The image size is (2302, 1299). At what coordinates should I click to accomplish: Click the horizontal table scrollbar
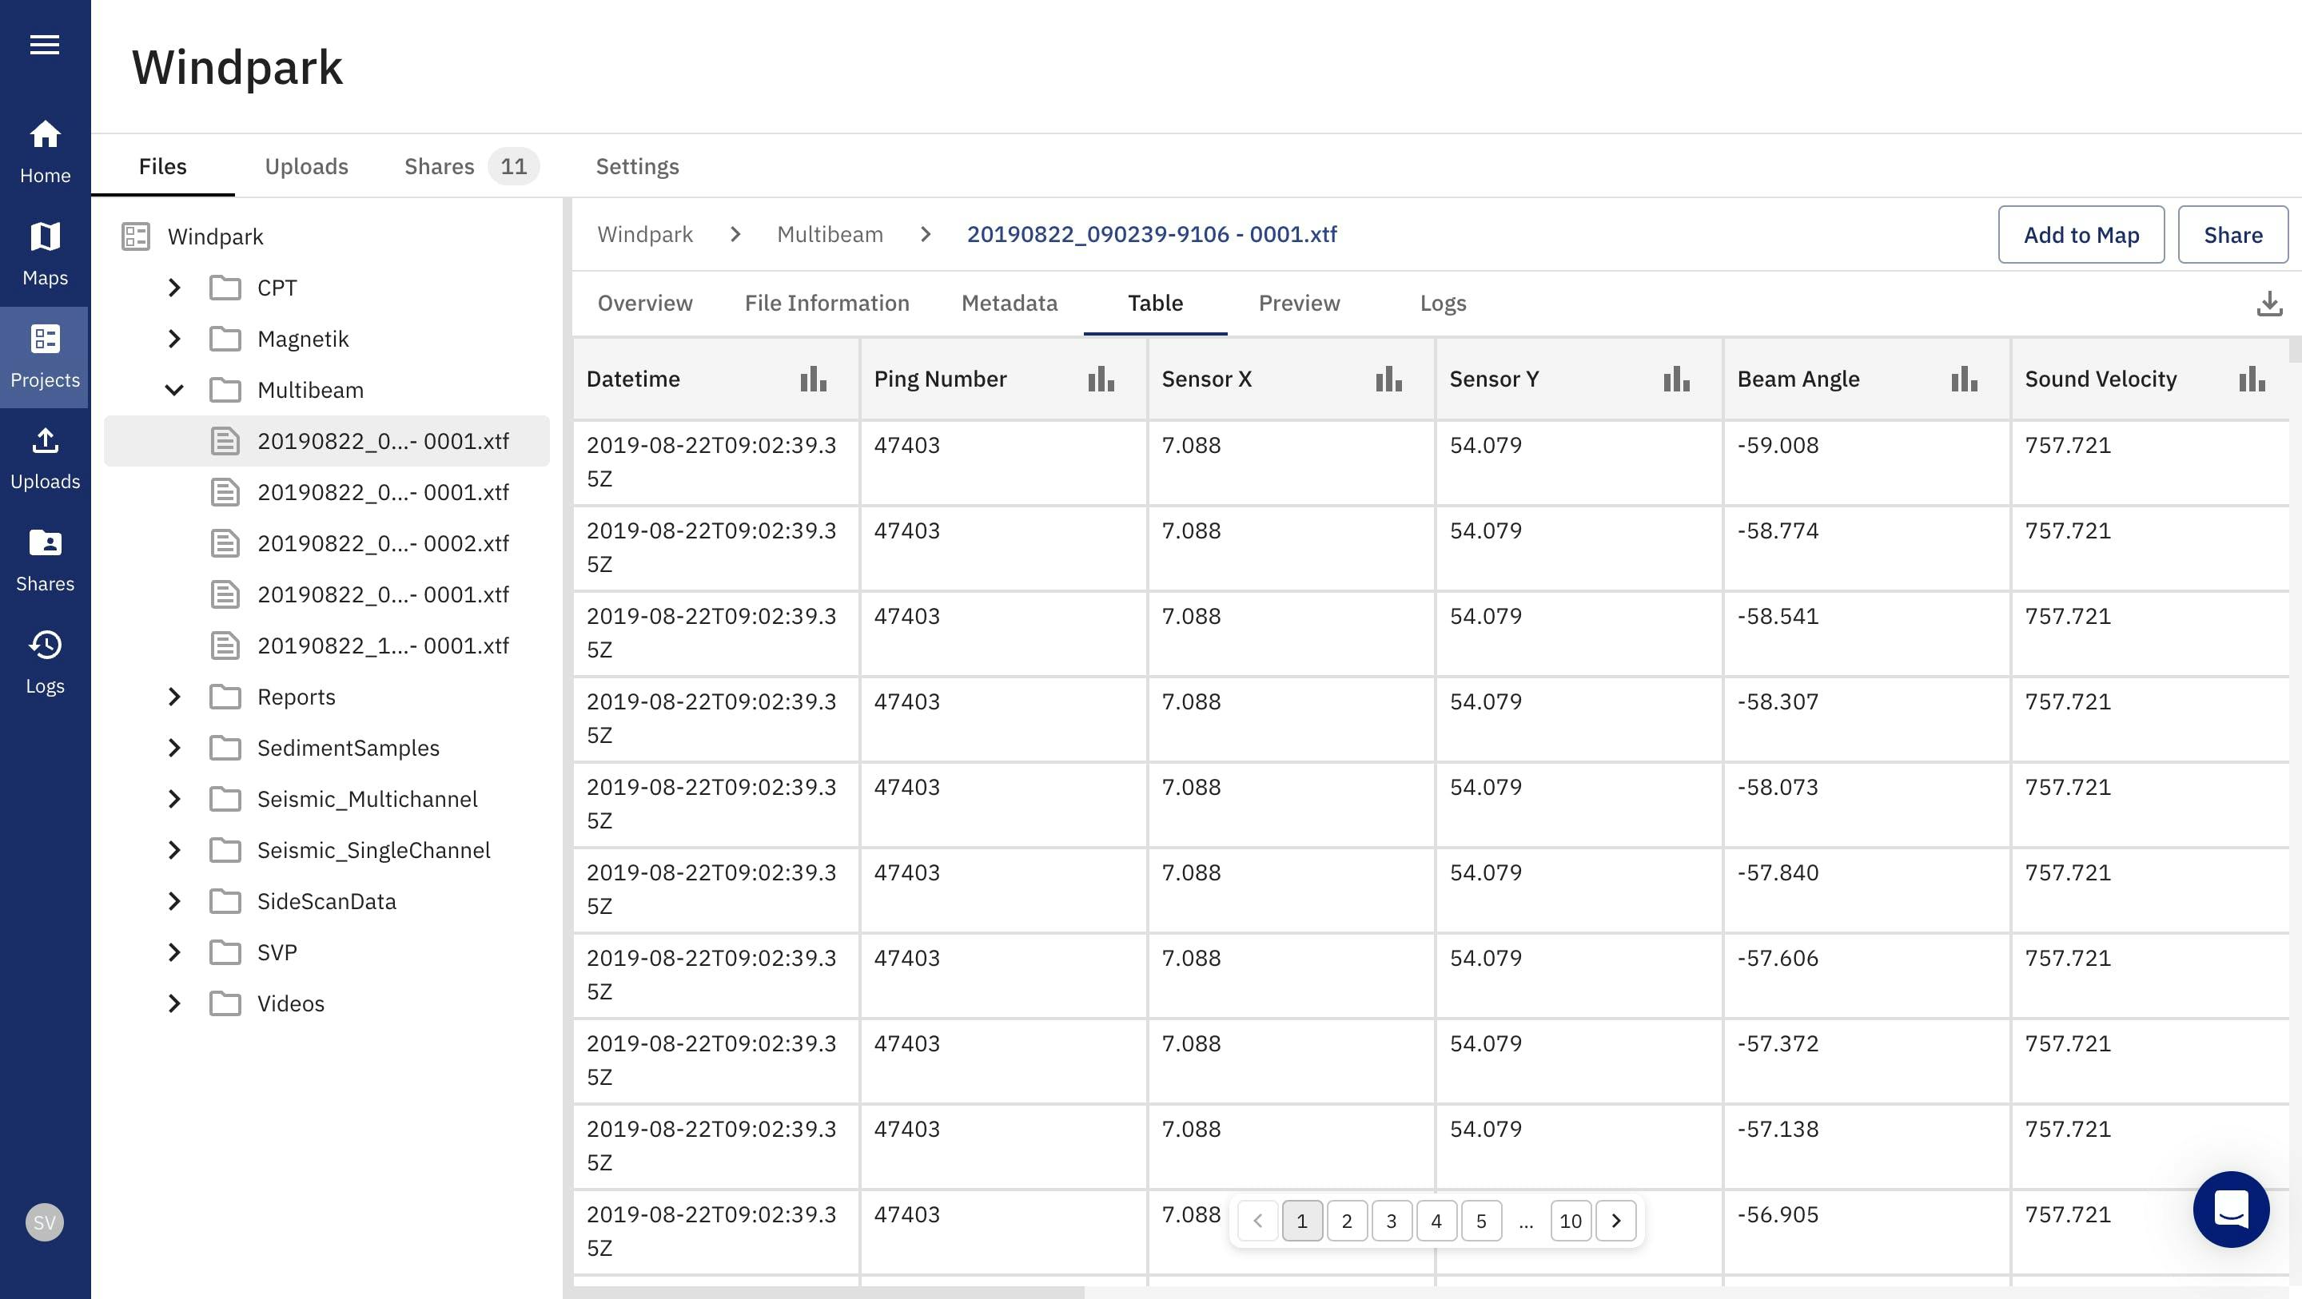pyautogui.click(x=826, y=1292)
